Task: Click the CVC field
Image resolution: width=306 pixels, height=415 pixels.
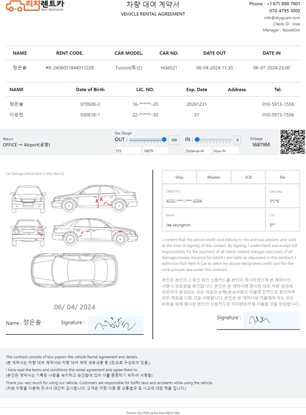Action: click(282, 225)
